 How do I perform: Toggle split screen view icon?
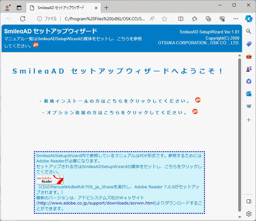(181, 19)
